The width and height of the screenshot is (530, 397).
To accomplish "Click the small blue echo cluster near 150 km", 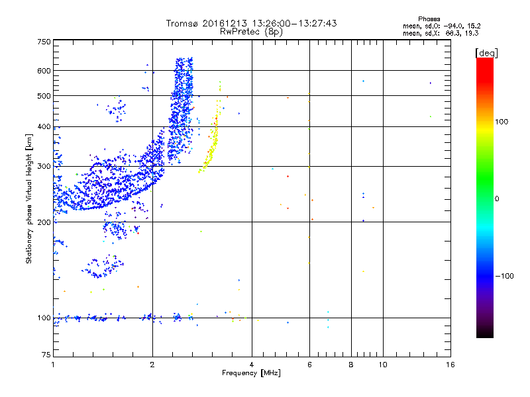I will coord(103,267).
